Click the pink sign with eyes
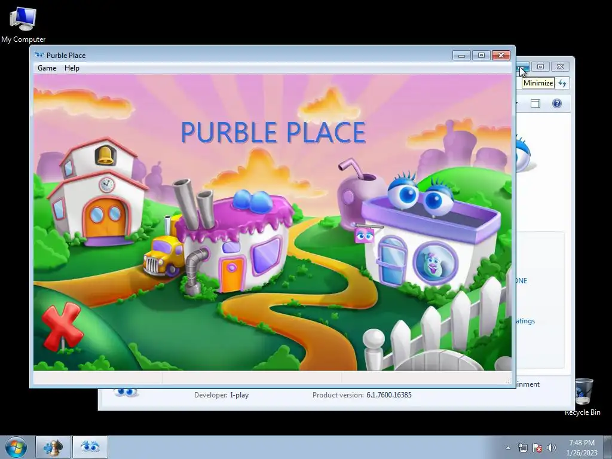The width and height of the screenshot is (612, 459). click(364, 235)
